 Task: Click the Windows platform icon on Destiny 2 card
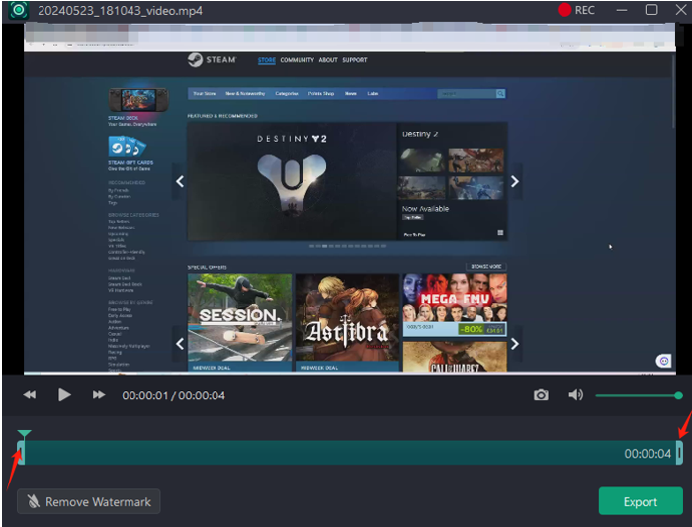coord(500,233)
